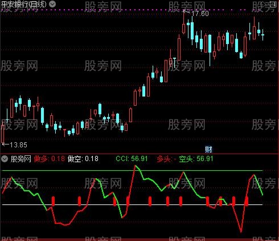Click the 13.85 low price label
Image resolution: width=279 pixels, height=241 pixels.
(18, 145)
